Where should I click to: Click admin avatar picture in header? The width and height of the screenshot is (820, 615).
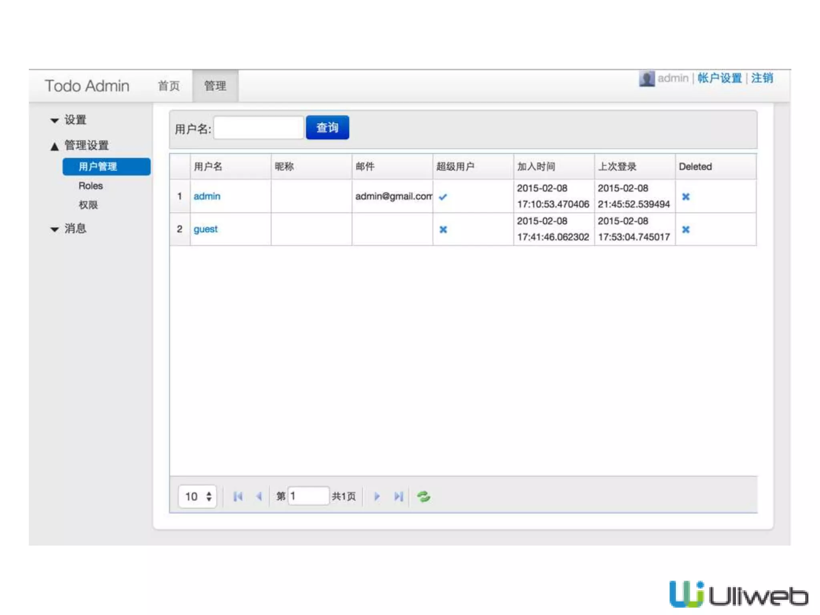click(646, 78)
